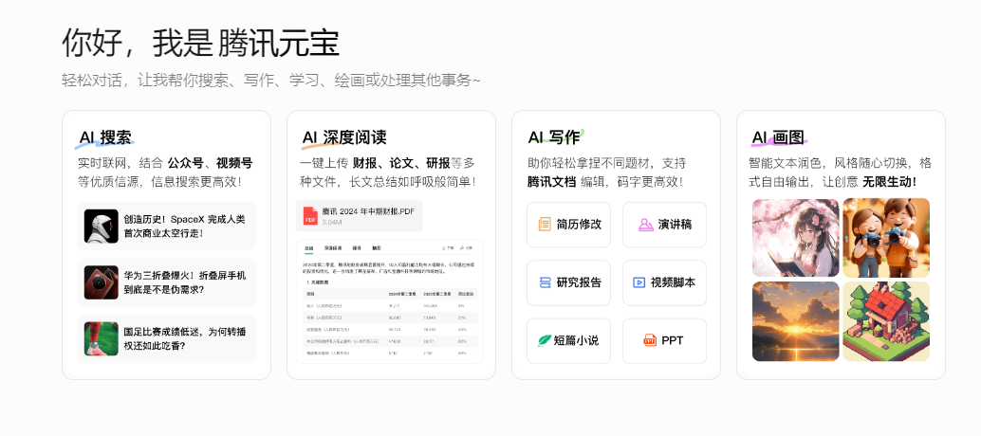Open the pixel red-roof house image
This screenshot has height=436, width=981.
tap(886, 320)
